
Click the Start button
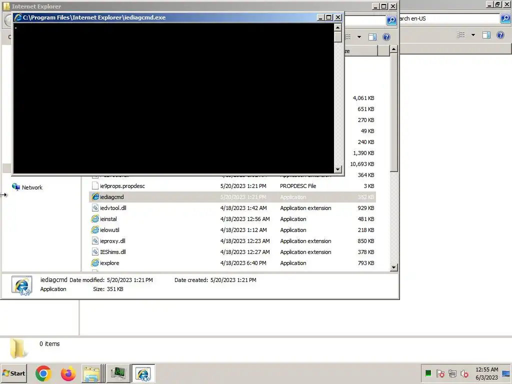pyautogui.click(x=13, y=373)
